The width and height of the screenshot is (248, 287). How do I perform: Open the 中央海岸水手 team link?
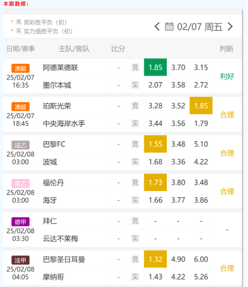64,123
